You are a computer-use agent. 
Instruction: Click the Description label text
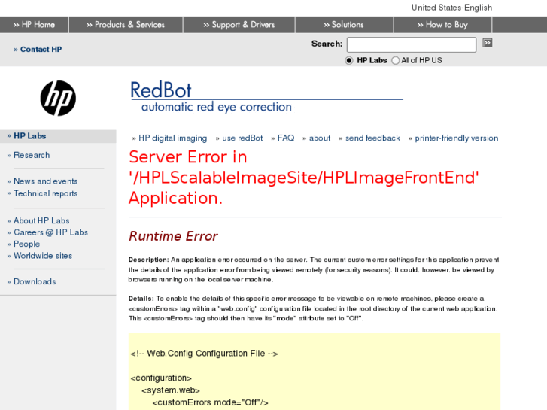(x=149, y=260)
